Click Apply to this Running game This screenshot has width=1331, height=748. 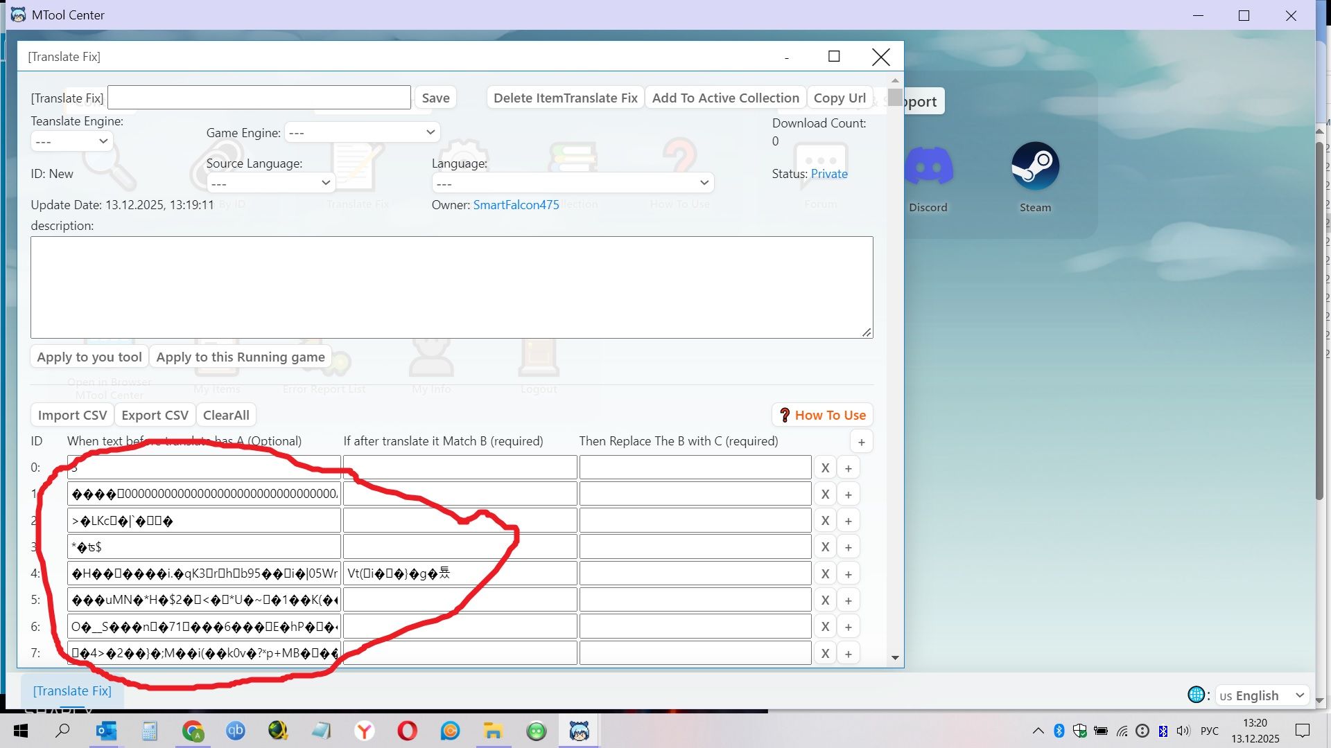[x=240, y=357]
